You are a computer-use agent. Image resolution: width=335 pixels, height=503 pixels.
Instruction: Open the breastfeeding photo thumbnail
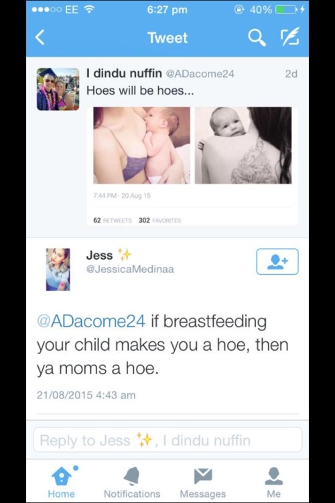141,146
